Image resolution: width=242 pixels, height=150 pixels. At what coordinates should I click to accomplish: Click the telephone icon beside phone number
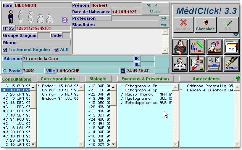point(123,71)
